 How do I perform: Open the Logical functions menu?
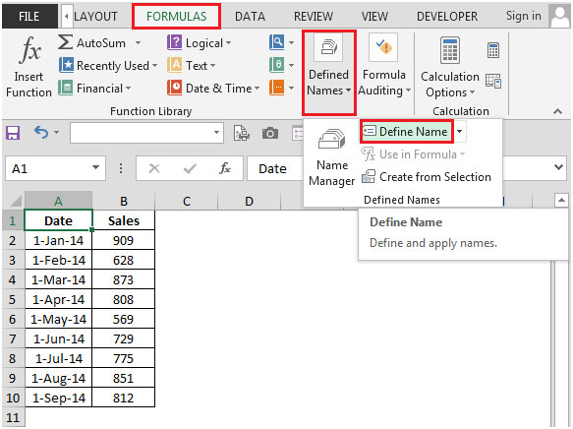coord(200,42)
